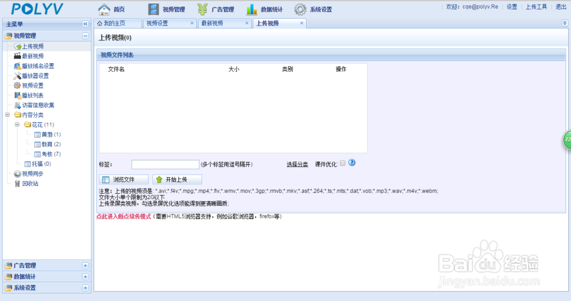Select 最新视频 clapperboard icon in sidebar
571x301 pixels.
pyautogui.click(x=18, y=56)
